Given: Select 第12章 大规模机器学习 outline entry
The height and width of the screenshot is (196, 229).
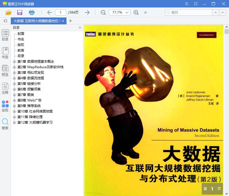Looking at the screenshot, I should pyautogui.click(x=35, y=123).
